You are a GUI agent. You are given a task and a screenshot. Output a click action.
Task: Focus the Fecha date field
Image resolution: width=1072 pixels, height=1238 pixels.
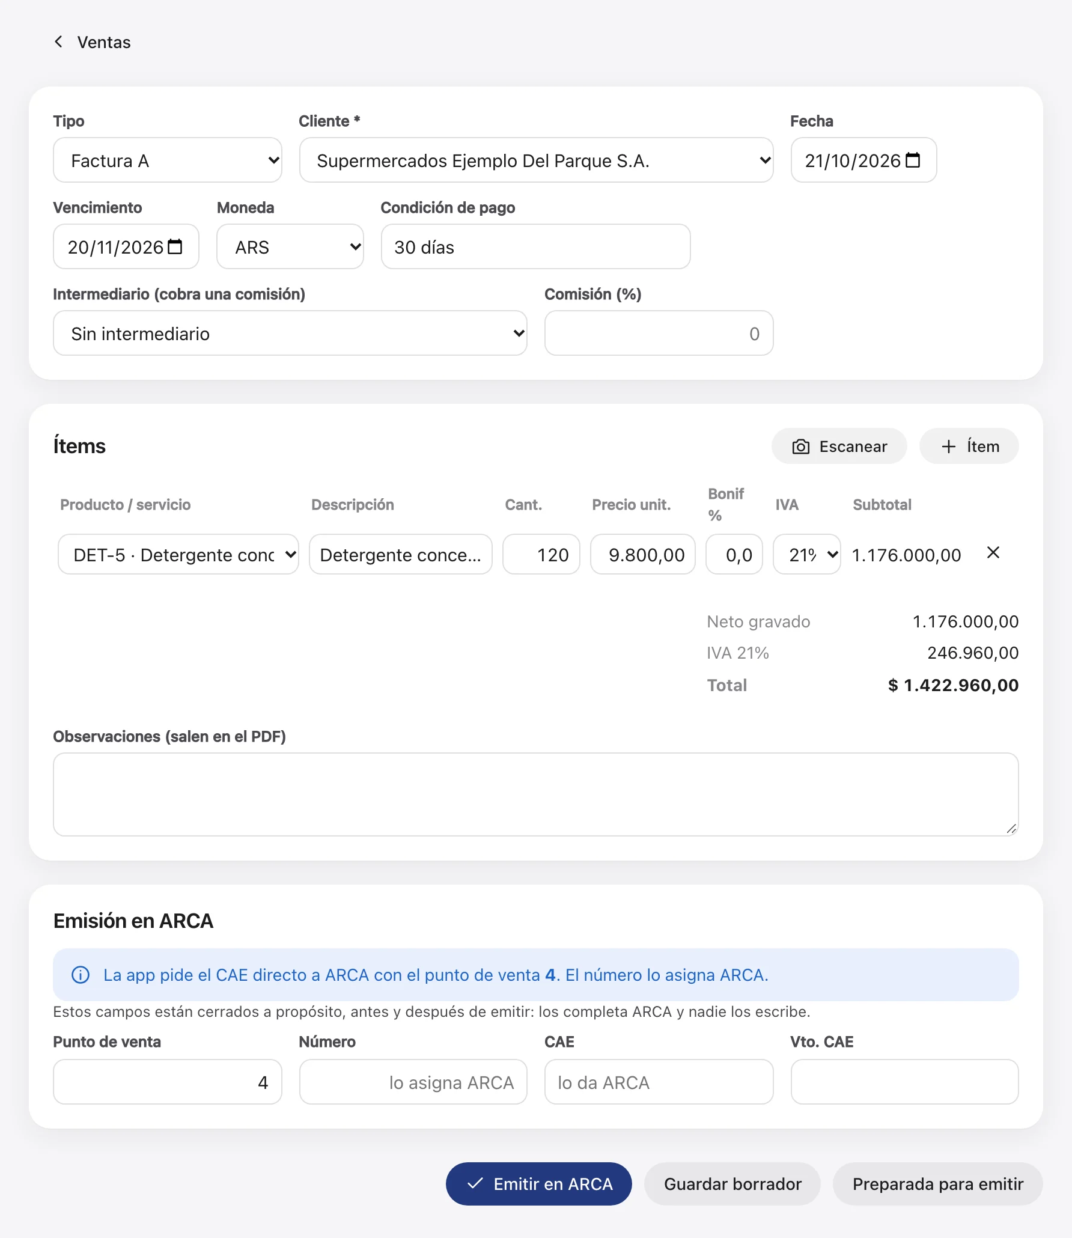[x=863, y=160]
